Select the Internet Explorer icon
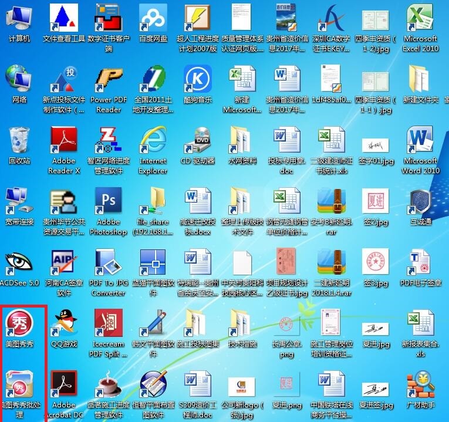Viewport: 449px width, 422px height. coord(153,141)
